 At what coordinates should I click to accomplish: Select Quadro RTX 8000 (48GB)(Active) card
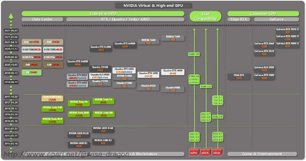pyautogui.click(x=100, y=76)
